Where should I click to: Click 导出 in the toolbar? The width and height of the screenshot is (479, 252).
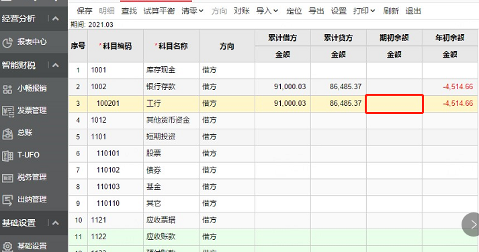[316, 11]
